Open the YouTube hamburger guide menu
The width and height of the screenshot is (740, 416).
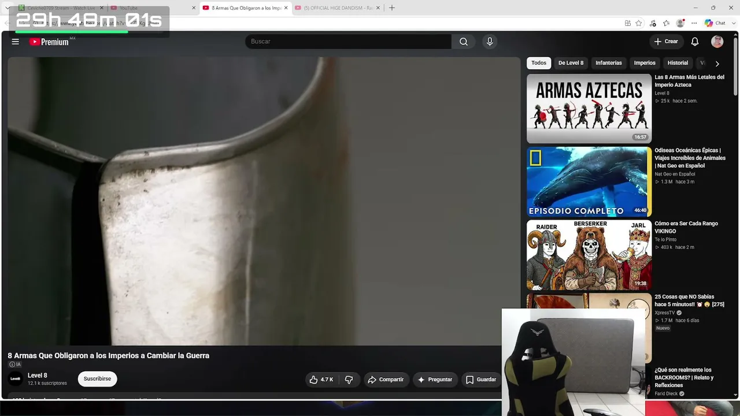(16, 42)
